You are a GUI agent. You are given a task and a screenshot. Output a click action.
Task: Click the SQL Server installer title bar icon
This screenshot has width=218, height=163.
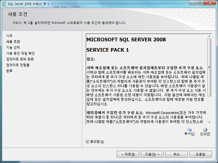pos(4,4)
